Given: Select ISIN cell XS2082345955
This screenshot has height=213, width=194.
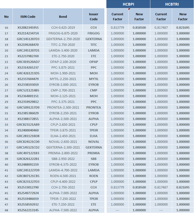Looking at the screenshot, I should (28, 28).
